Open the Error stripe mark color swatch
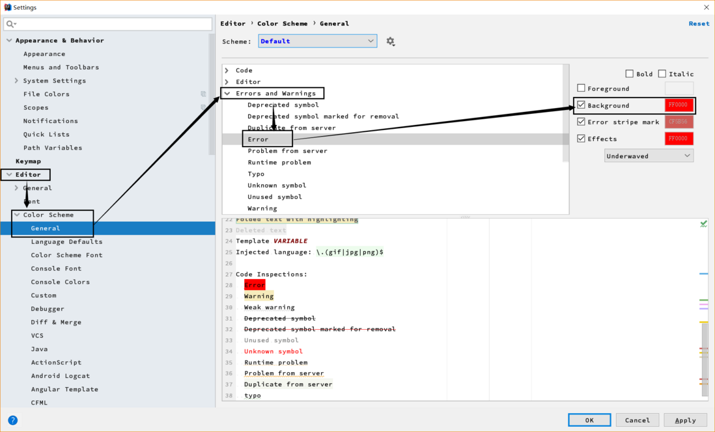This screenshot has height=432, width=715. pos(679,122)
